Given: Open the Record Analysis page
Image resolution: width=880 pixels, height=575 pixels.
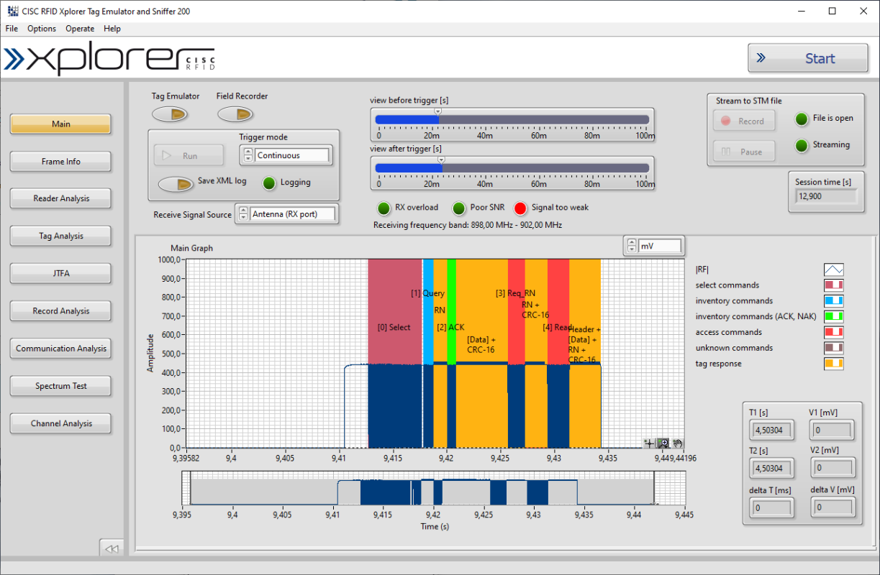Looking at the screenshot, I should (x=60, y=311).
